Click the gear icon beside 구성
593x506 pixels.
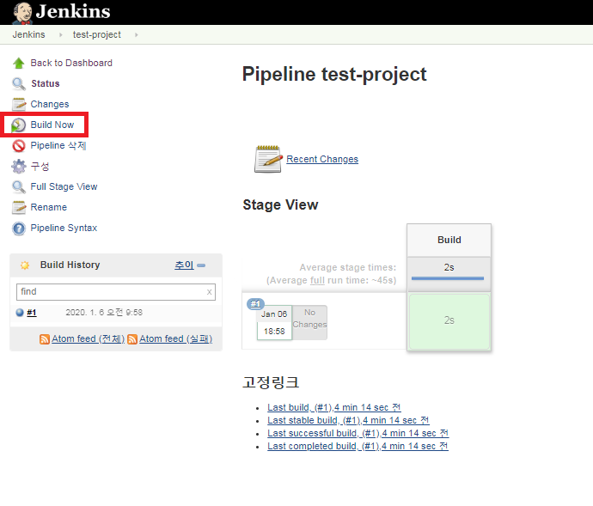point(19,166)
